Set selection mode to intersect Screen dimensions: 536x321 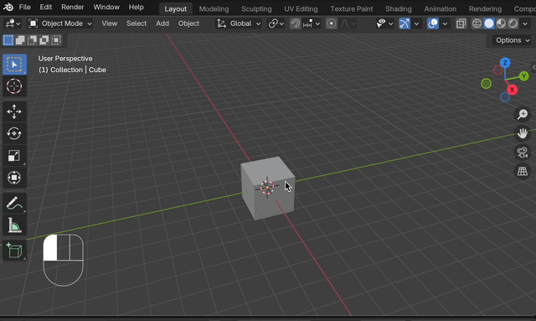56,40
